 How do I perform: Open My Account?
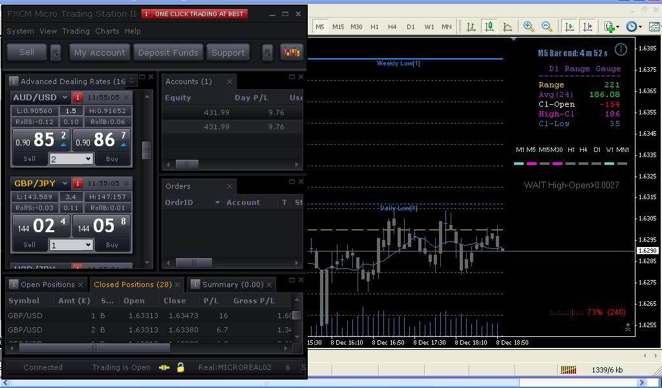coord(100,52)
